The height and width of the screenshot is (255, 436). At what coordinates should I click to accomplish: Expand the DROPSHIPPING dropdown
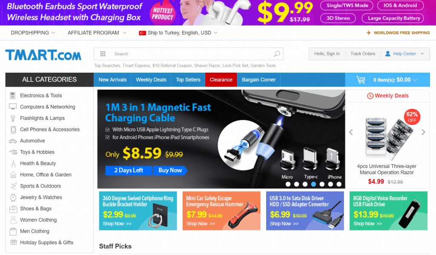(33, 33)
